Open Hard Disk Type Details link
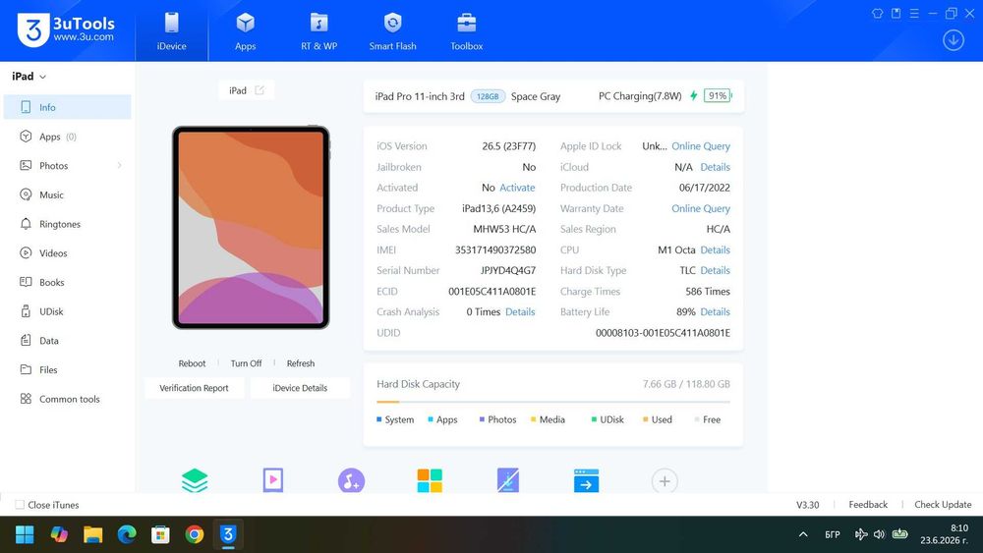The image size is (983, 553). click(716, 270)
